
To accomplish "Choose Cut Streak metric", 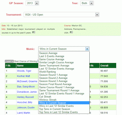I will 64,97.
